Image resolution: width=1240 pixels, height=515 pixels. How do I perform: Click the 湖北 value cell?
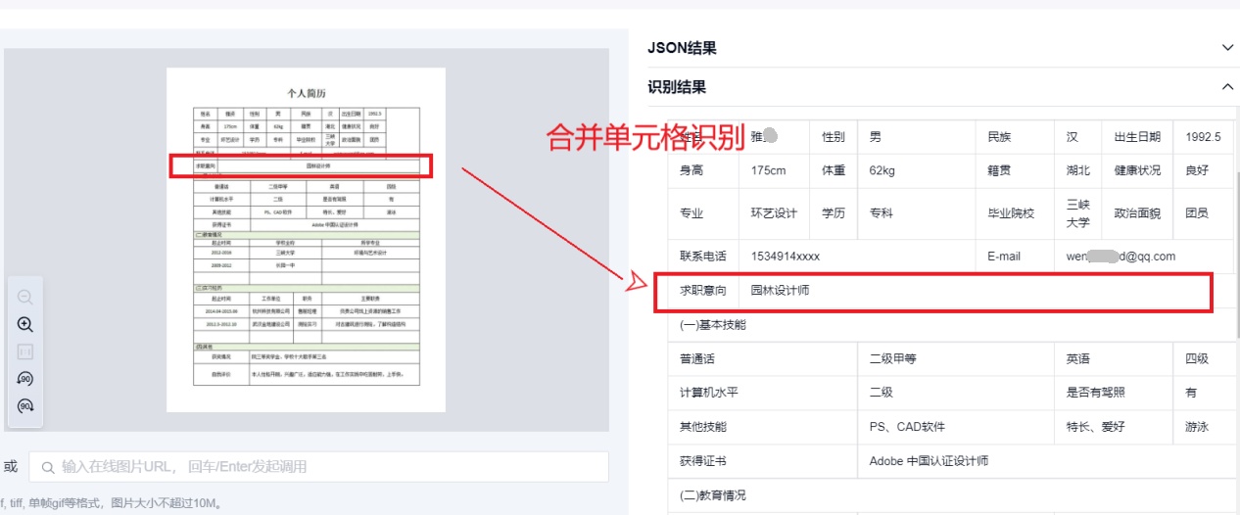tap(1078, 170)
